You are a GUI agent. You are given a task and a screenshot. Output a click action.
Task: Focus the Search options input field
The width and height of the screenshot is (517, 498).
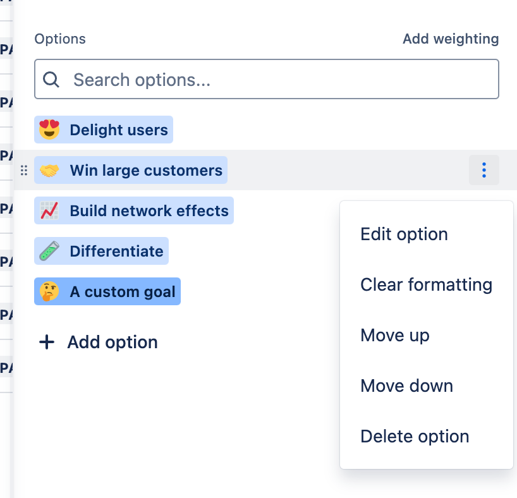278,80
